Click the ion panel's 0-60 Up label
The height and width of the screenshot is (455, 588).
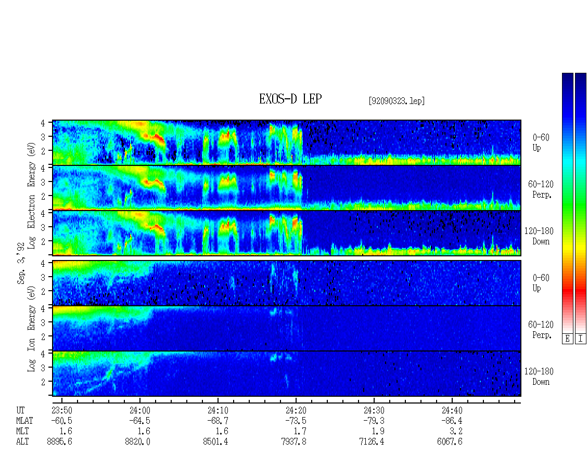(x=541, y=283)
